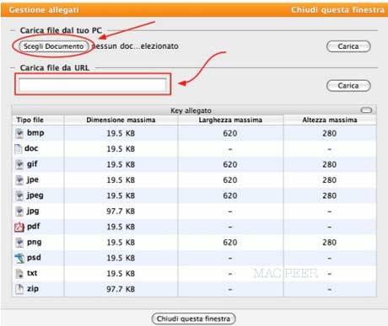The width and height of the screenshot is (388, 326).
Task: Collapse the Key allegato table panel
Action: coord(366,110)
